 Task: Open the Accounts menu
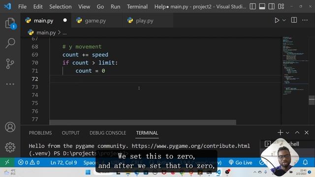coord(10,127)
